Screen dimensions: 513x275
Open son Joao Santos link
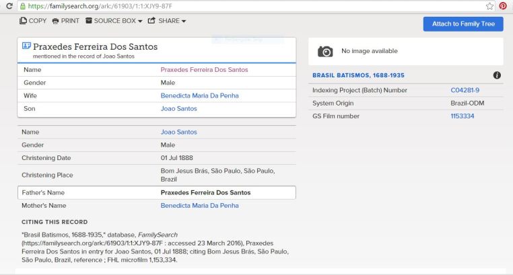tap(178, 108)
